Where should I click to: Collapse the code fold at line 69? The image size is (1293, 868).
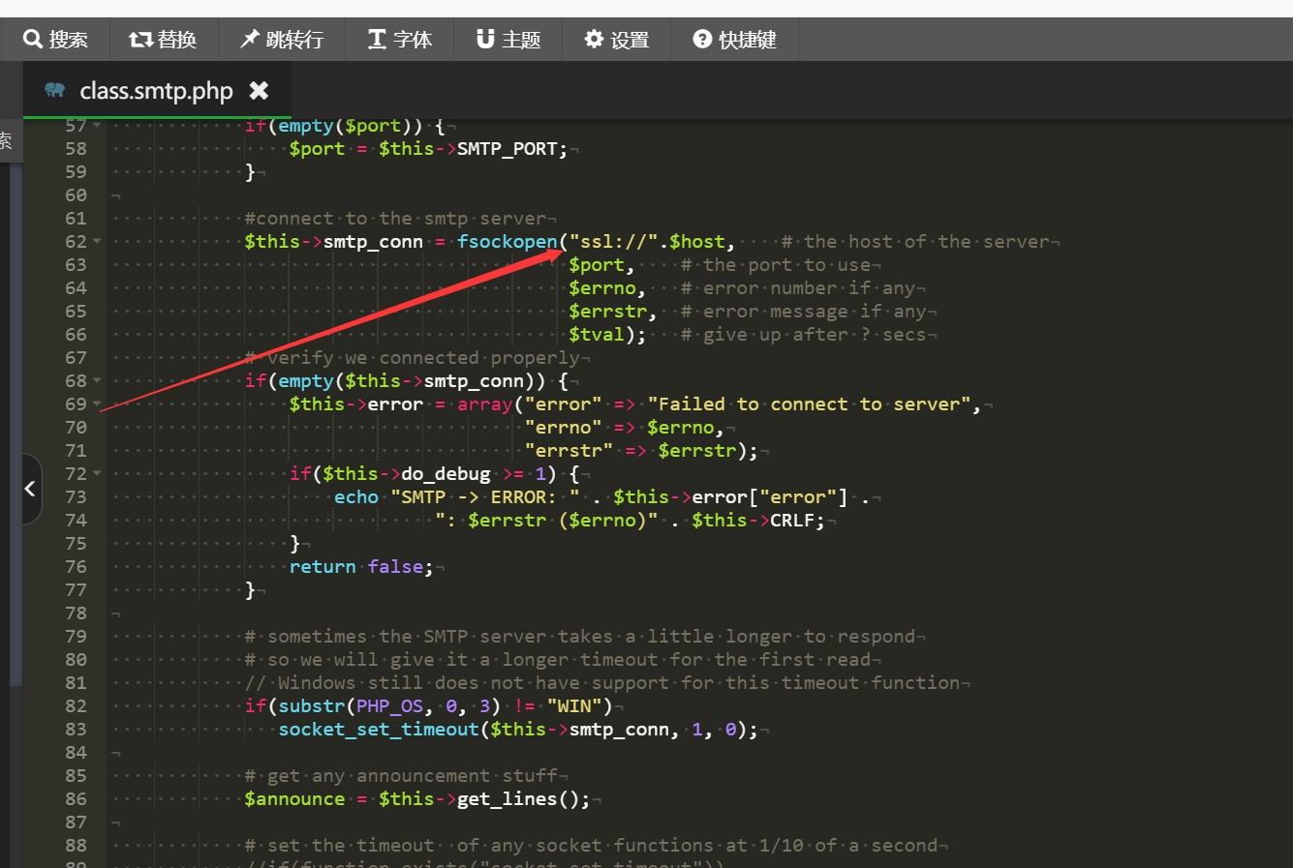tap(97, 404)
